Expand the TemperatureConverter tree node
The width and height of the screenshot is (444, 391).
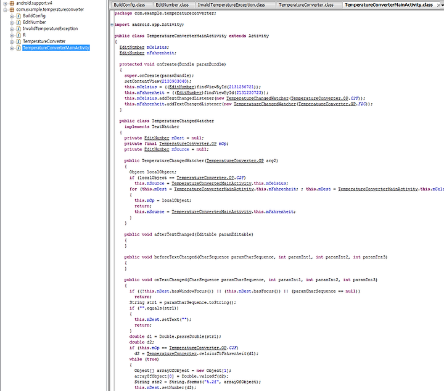(12, 41)
